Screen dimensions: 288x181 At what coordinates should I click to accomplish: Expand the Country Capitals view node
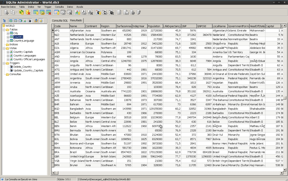coord(8,52)
